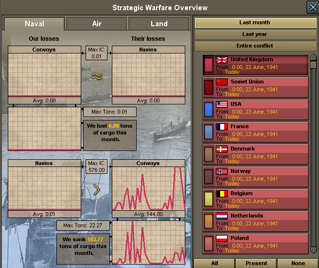The height and width of the screenshot is (268, 319).
Task: Click the France flag icon
Action: pos(222,127)
